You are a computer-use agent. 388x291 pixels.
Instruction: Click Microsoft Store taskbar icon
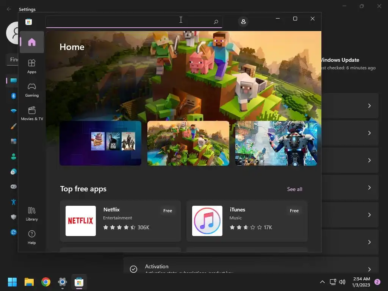[x=79, y=282]
